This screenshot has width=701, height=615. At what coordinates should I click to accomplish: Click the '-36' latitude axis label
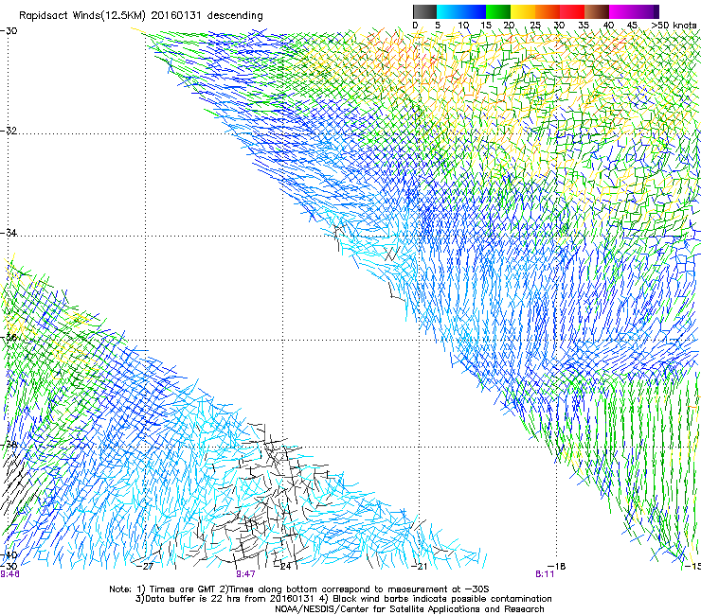(9, 337)
